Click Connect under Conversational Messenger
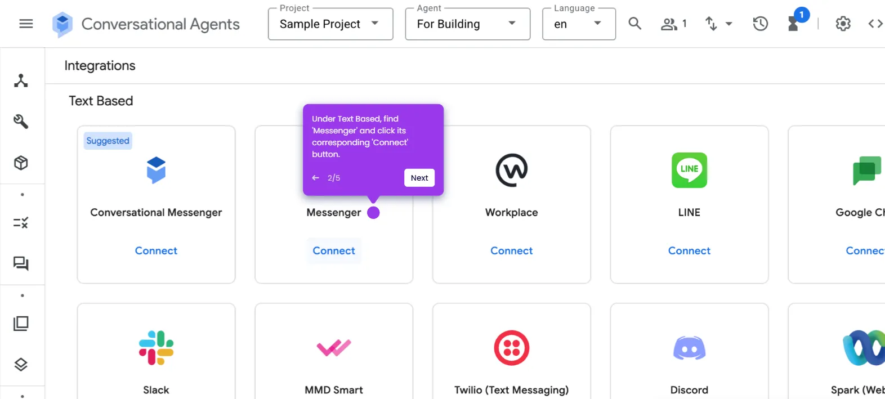Image resolution: width=885 pixels, height=399 pixels. 156,250
